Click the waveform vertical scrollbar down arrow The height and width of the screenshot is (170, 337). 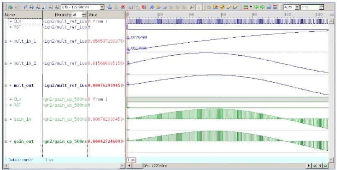tap(331, 160)
